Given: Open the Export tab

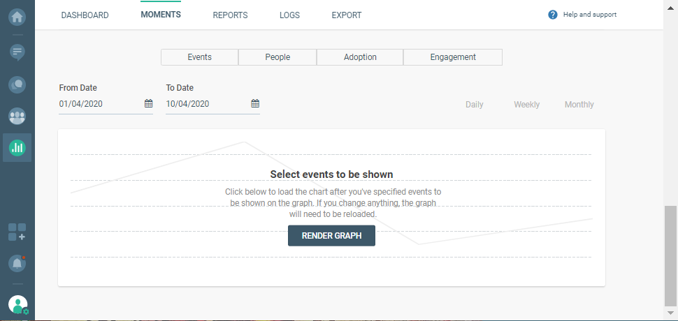Looking at the screenshot, I should [x=347, y=15].
